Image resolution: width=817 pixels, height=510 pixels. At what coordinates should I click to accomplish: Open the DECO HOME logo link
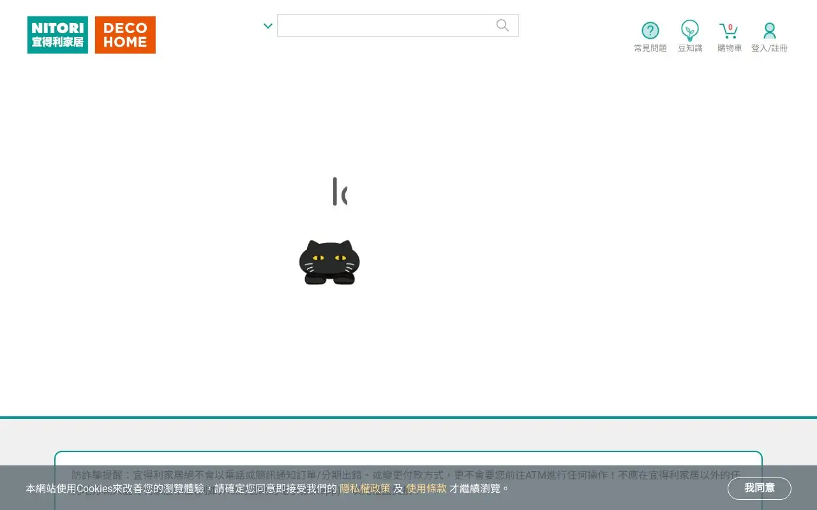click(125, 35)
